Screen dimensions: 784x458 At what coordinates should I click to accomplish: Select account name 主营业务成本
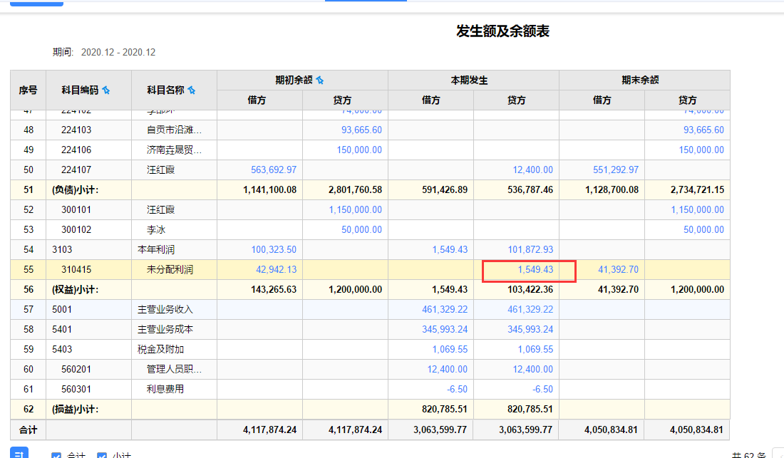pos(165,330)
